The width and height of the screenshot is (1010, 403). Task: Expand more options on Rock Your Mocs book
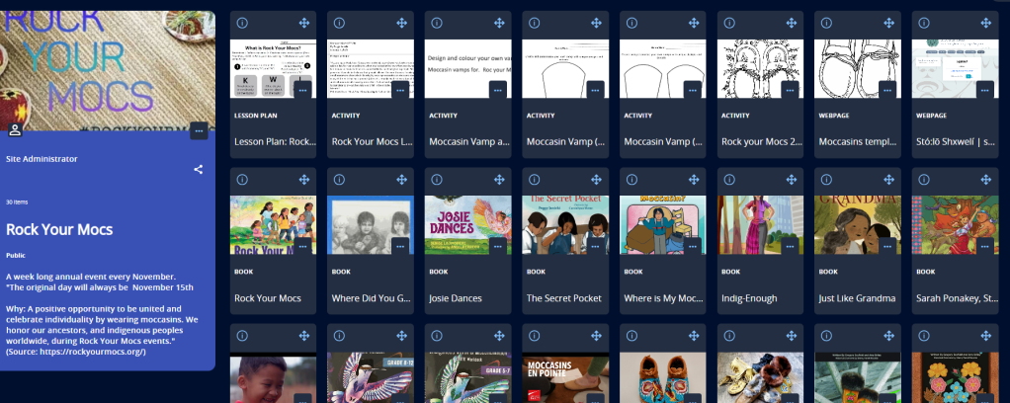coord(302,246)
